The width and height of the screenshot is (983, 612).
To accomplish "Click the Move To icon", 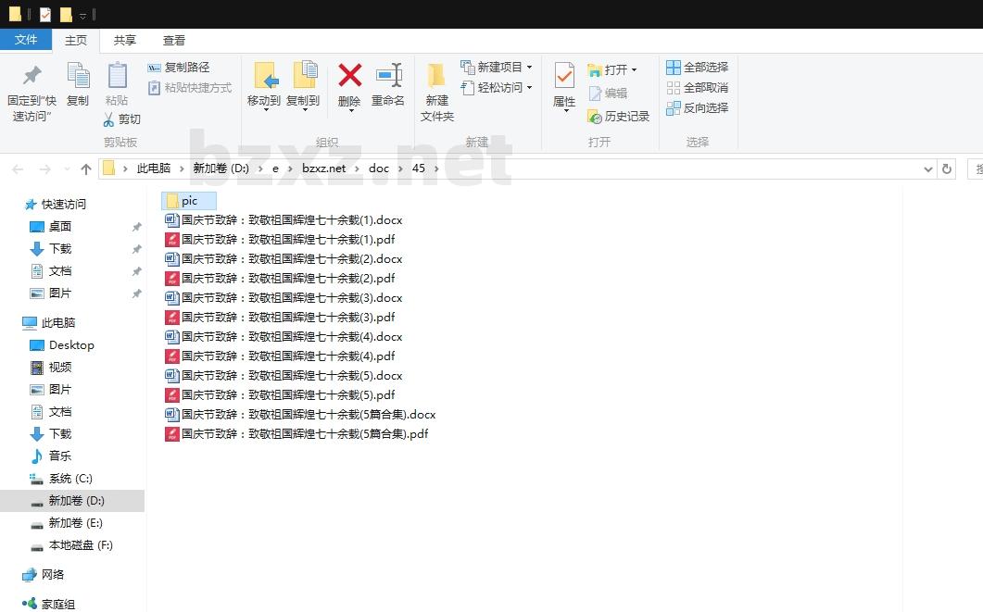I will [264, 77].
